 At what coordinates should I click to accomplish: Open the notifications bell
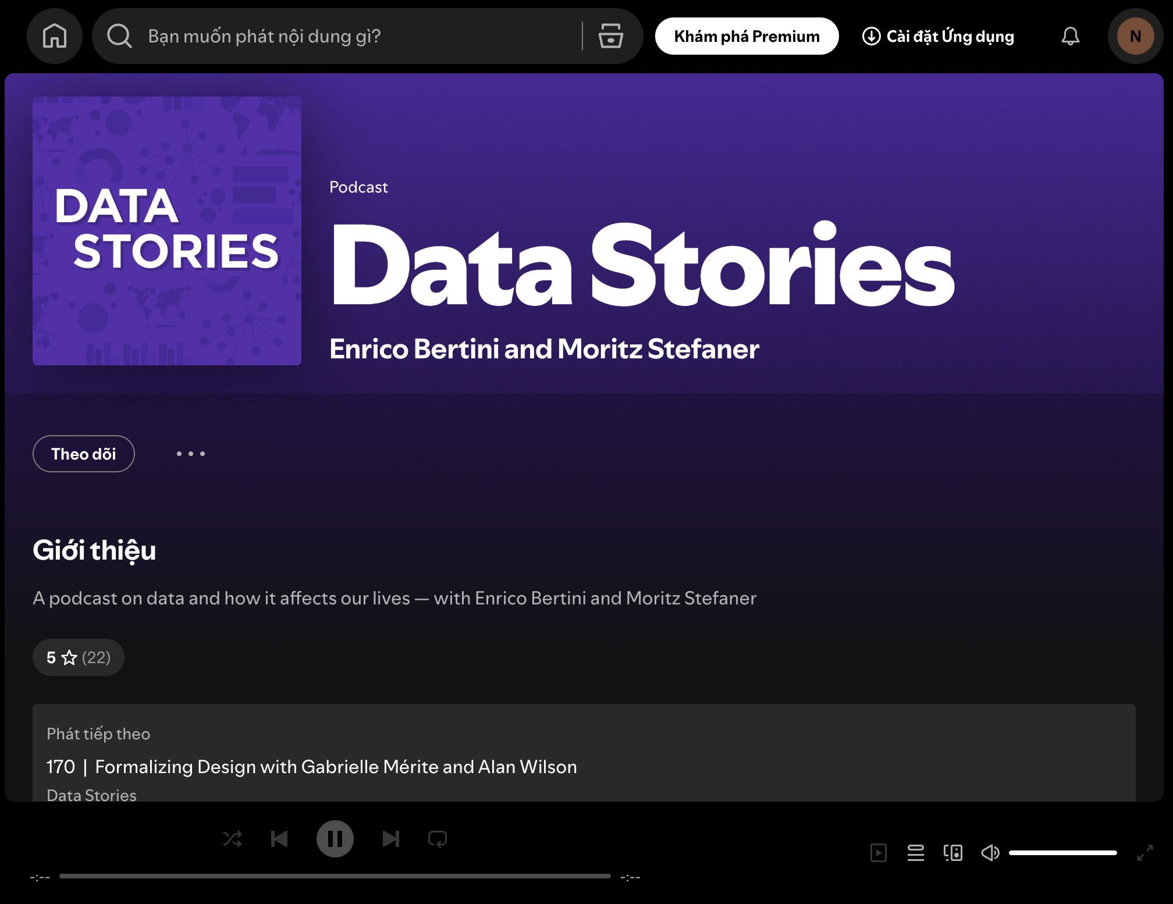[x=1070, y=36]
